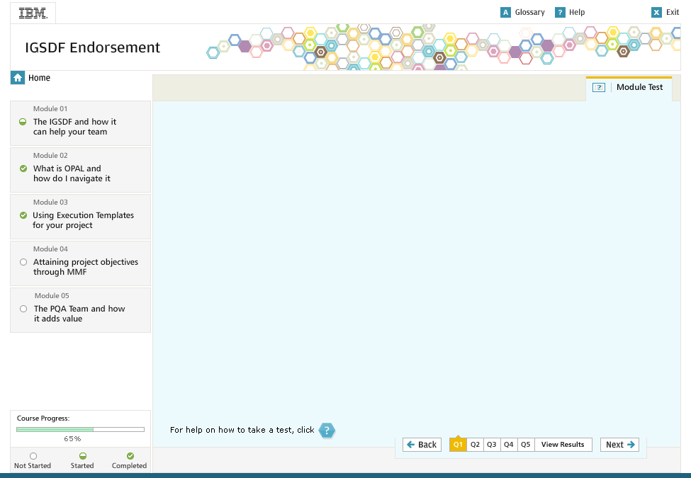Viewport: 691px width, 478px height.
Task: Click the Glossary 'A' icon
Action: click(505, 12)
